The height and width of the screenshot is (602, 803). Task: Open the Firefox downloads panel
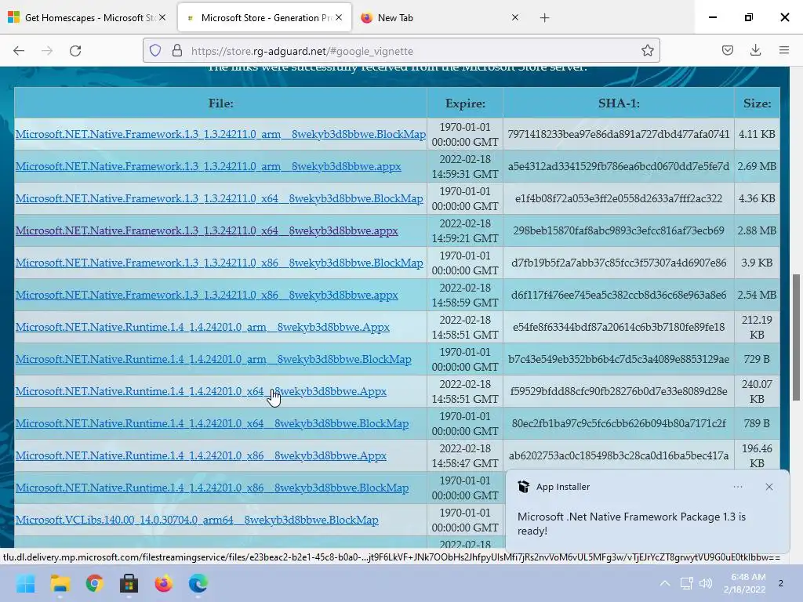click(x=755, y=50)
